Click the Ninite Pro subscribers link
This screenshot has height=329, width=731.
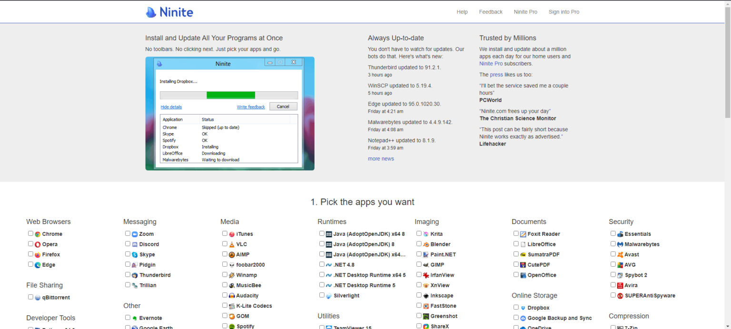point(493,64)
